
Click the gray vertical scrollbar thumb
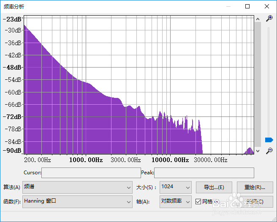click(258, 84)
